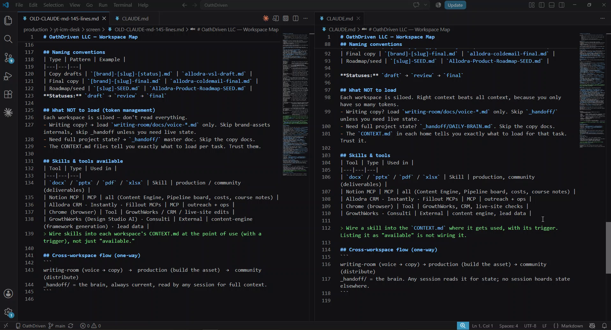
Task: Open the Extensions view
Action: tap(8, 94)
